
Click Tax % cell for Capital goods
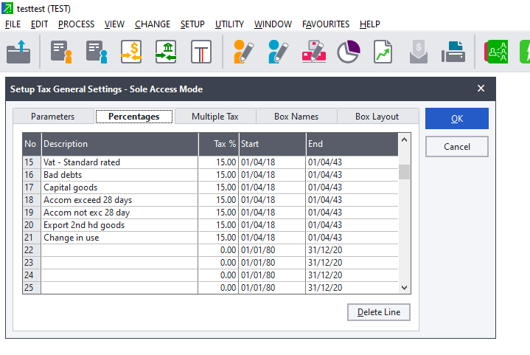coord(218,187)
